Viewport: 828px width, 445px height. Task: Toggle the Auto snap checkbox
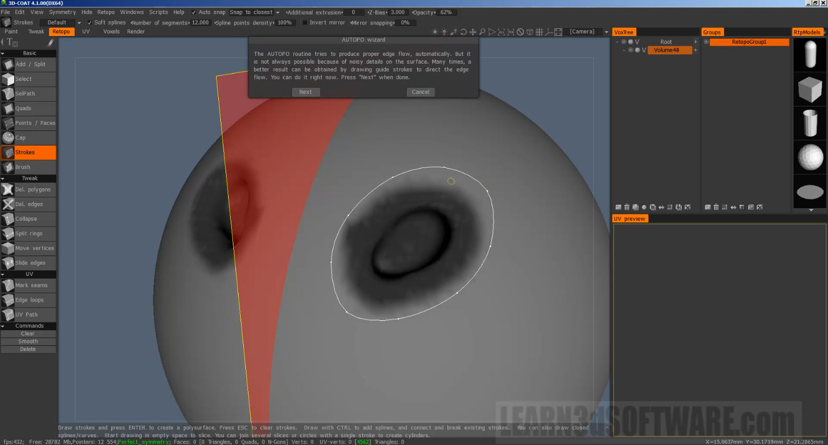tap(194, 12)
